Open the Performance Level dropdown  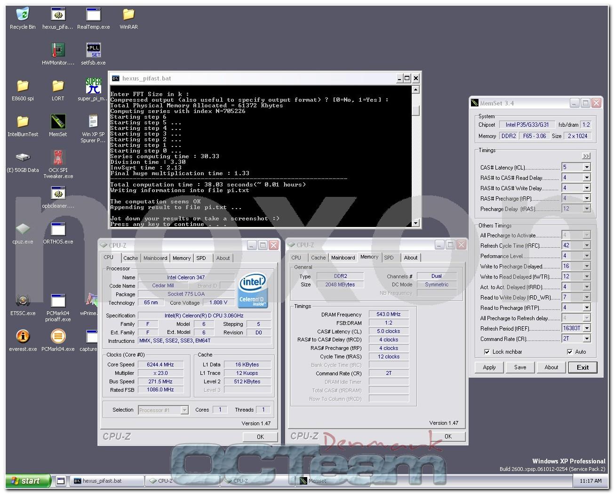[587, 256]
